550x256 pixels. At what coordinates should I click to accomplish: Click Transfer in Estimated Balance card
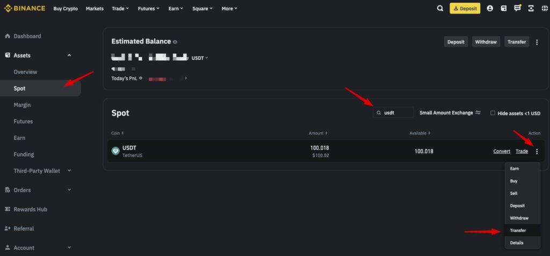(517, 42)
